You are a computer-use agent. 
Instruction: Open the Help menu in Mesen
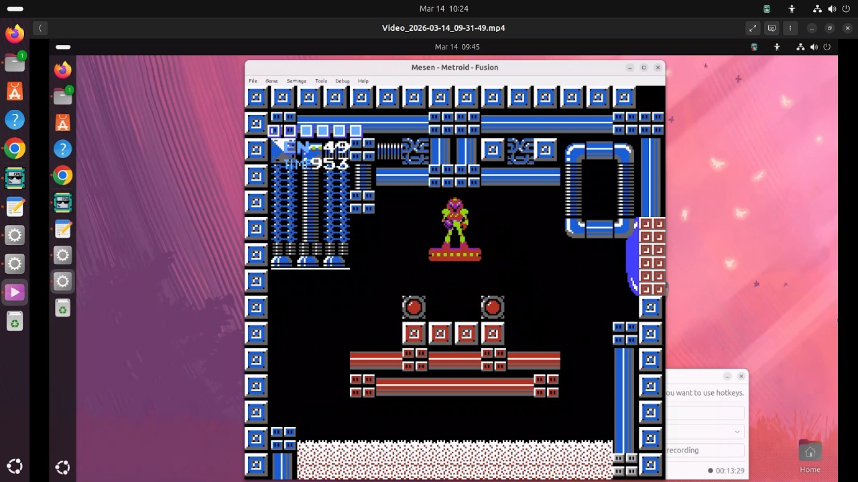pyautogui.click(x=363, y=81)
